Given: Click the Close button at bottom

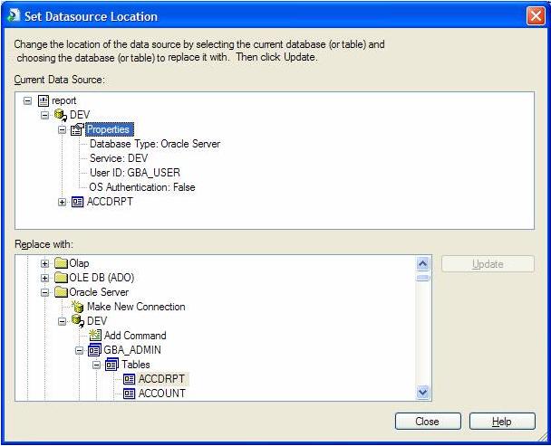Looking at the screenshot, I should [428, 422].
